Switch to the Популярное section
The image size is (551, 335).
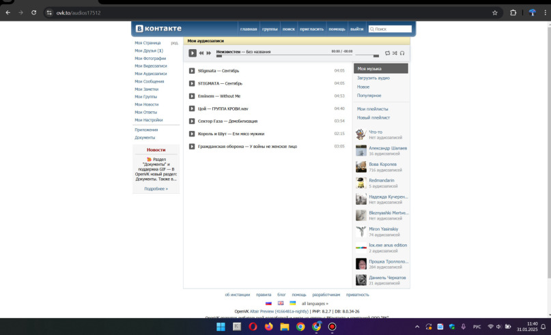coord(369,96)
